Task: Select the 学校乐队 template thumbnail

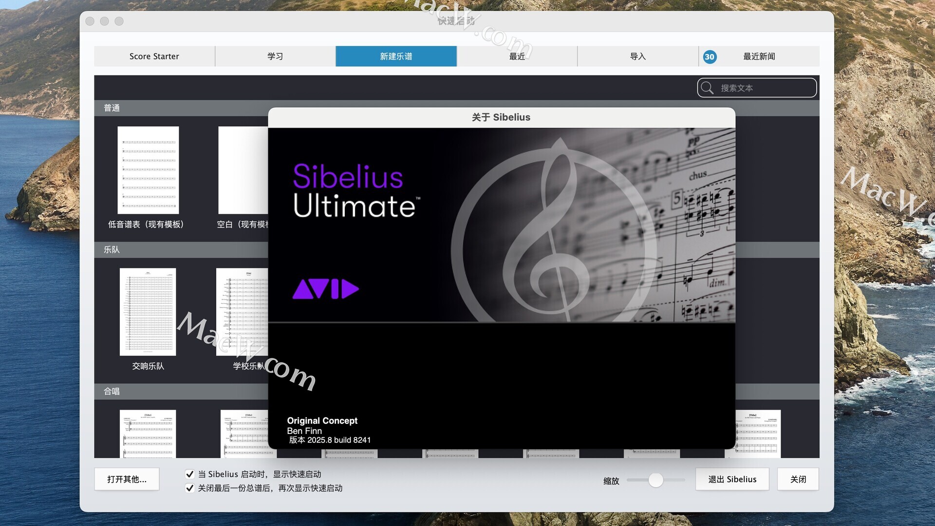Action: pyautogui.click(x=242, y=312)
